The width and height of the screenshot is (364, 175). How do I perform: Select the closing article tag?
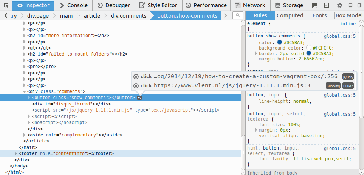tap(36, 141)
